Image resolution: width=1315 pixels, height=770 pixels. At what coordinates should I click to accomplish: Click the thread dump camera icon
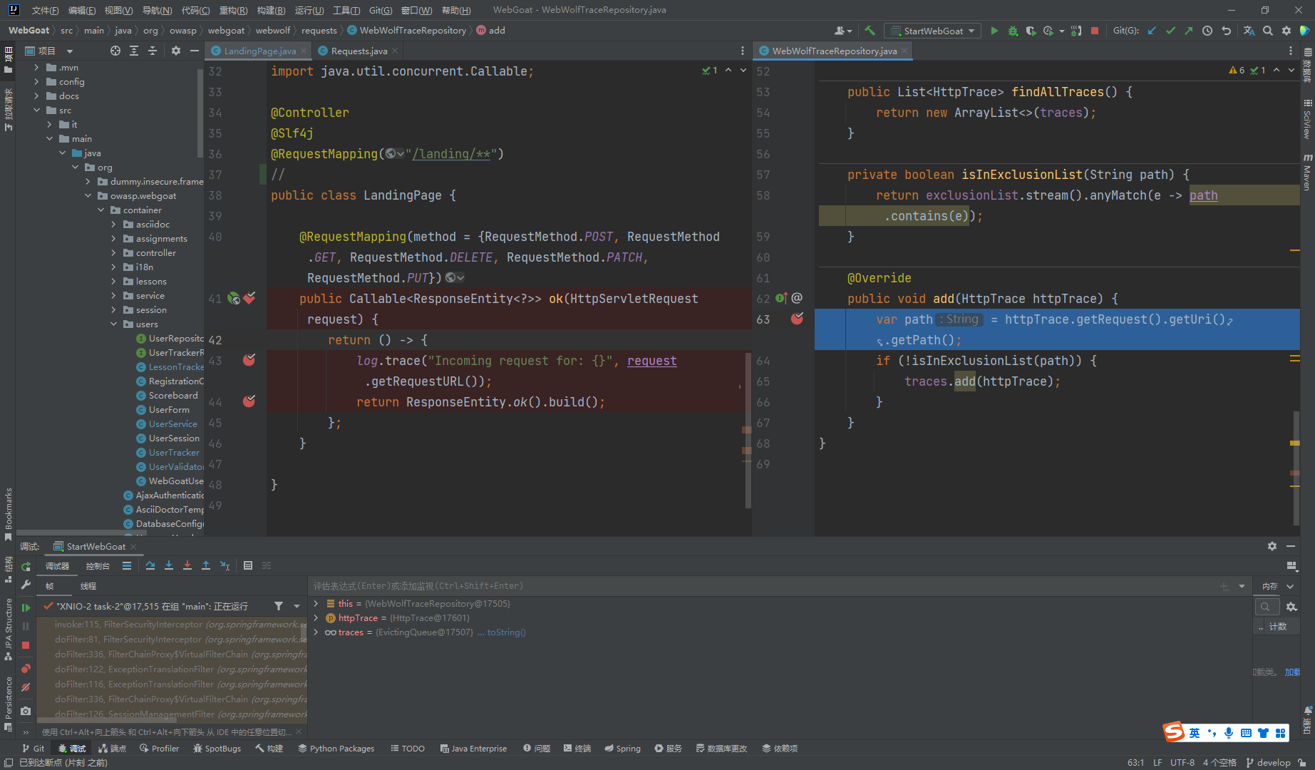(x=26, y=711)
